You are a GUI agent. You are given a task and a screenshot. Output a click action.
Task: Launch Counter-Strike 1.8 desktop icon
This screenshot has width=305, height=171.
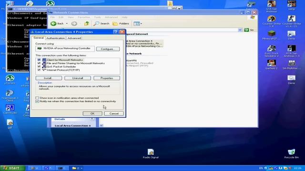(271, 21)
